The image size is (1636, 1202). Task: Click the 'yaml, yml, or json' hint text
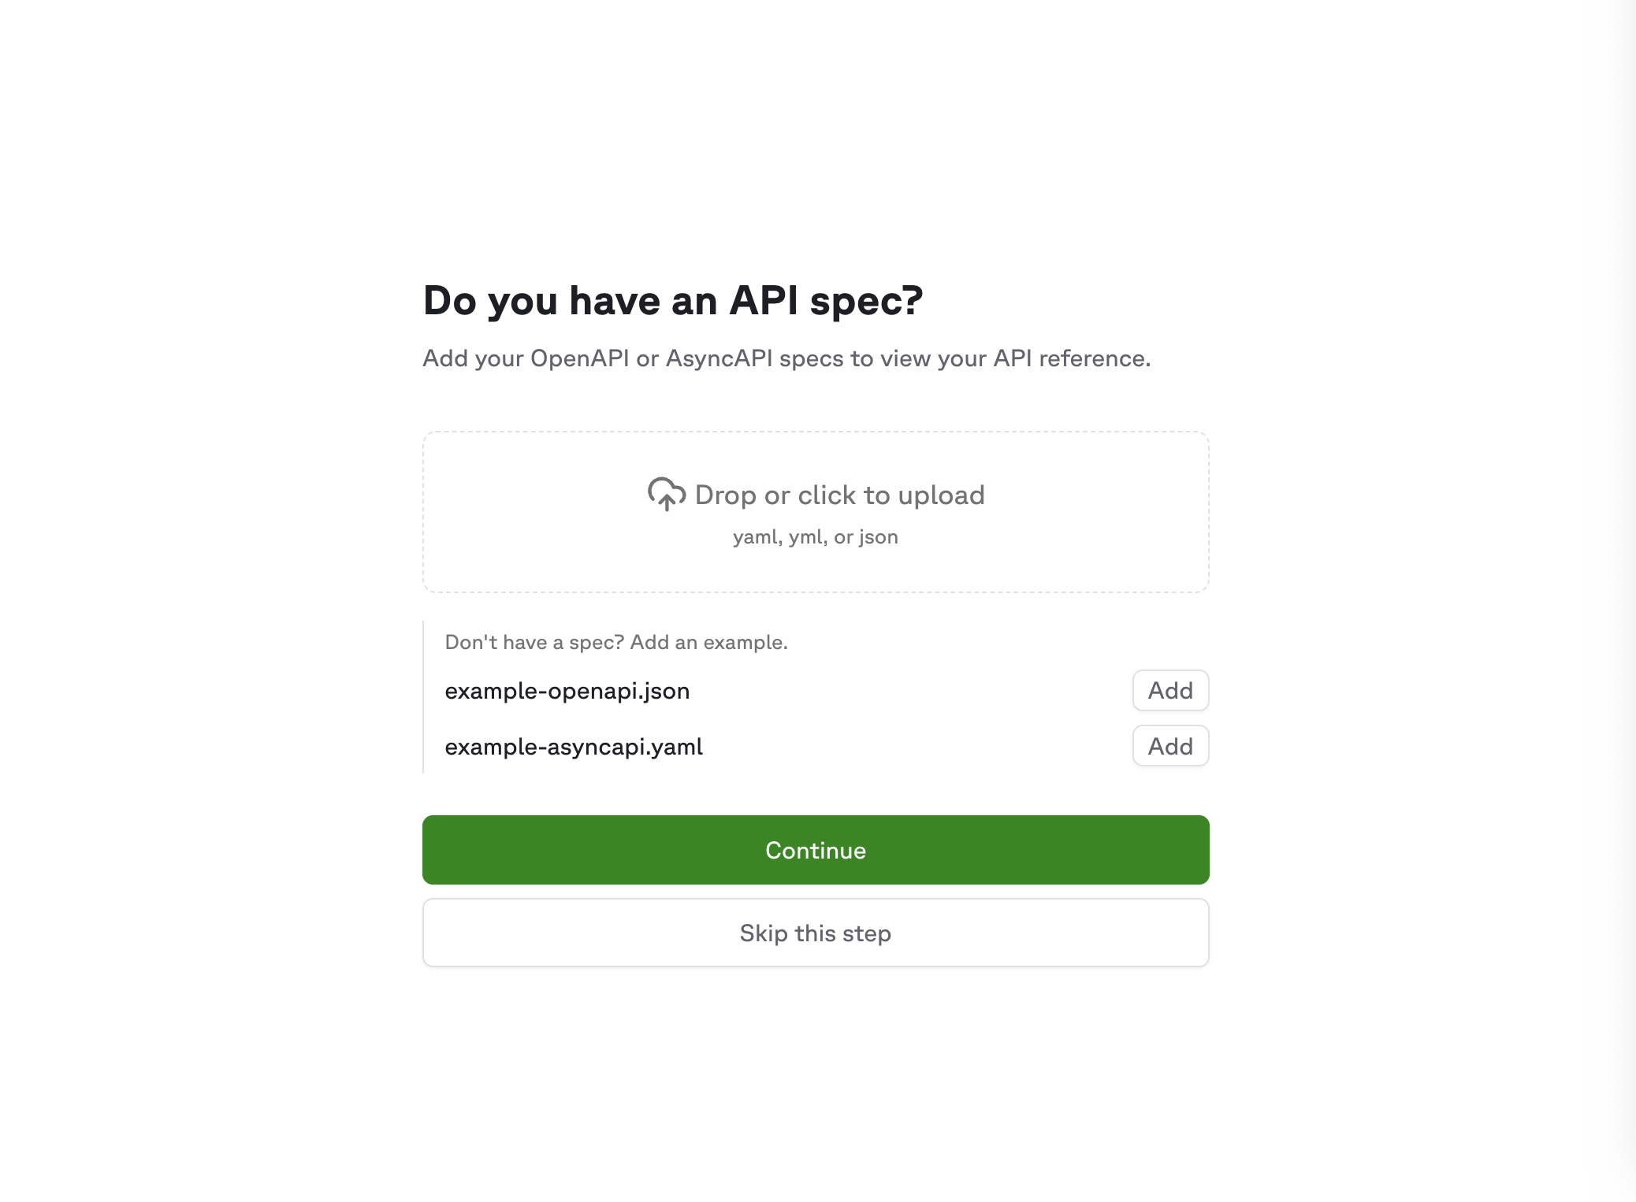815,536
